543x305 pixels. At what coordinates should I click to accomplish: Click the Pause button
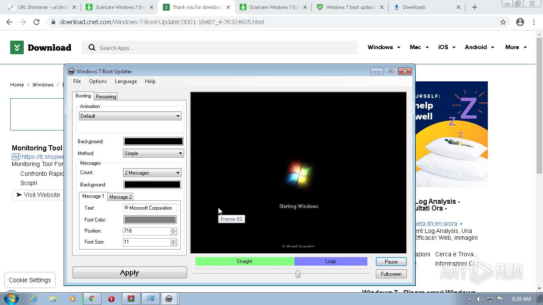391,262
